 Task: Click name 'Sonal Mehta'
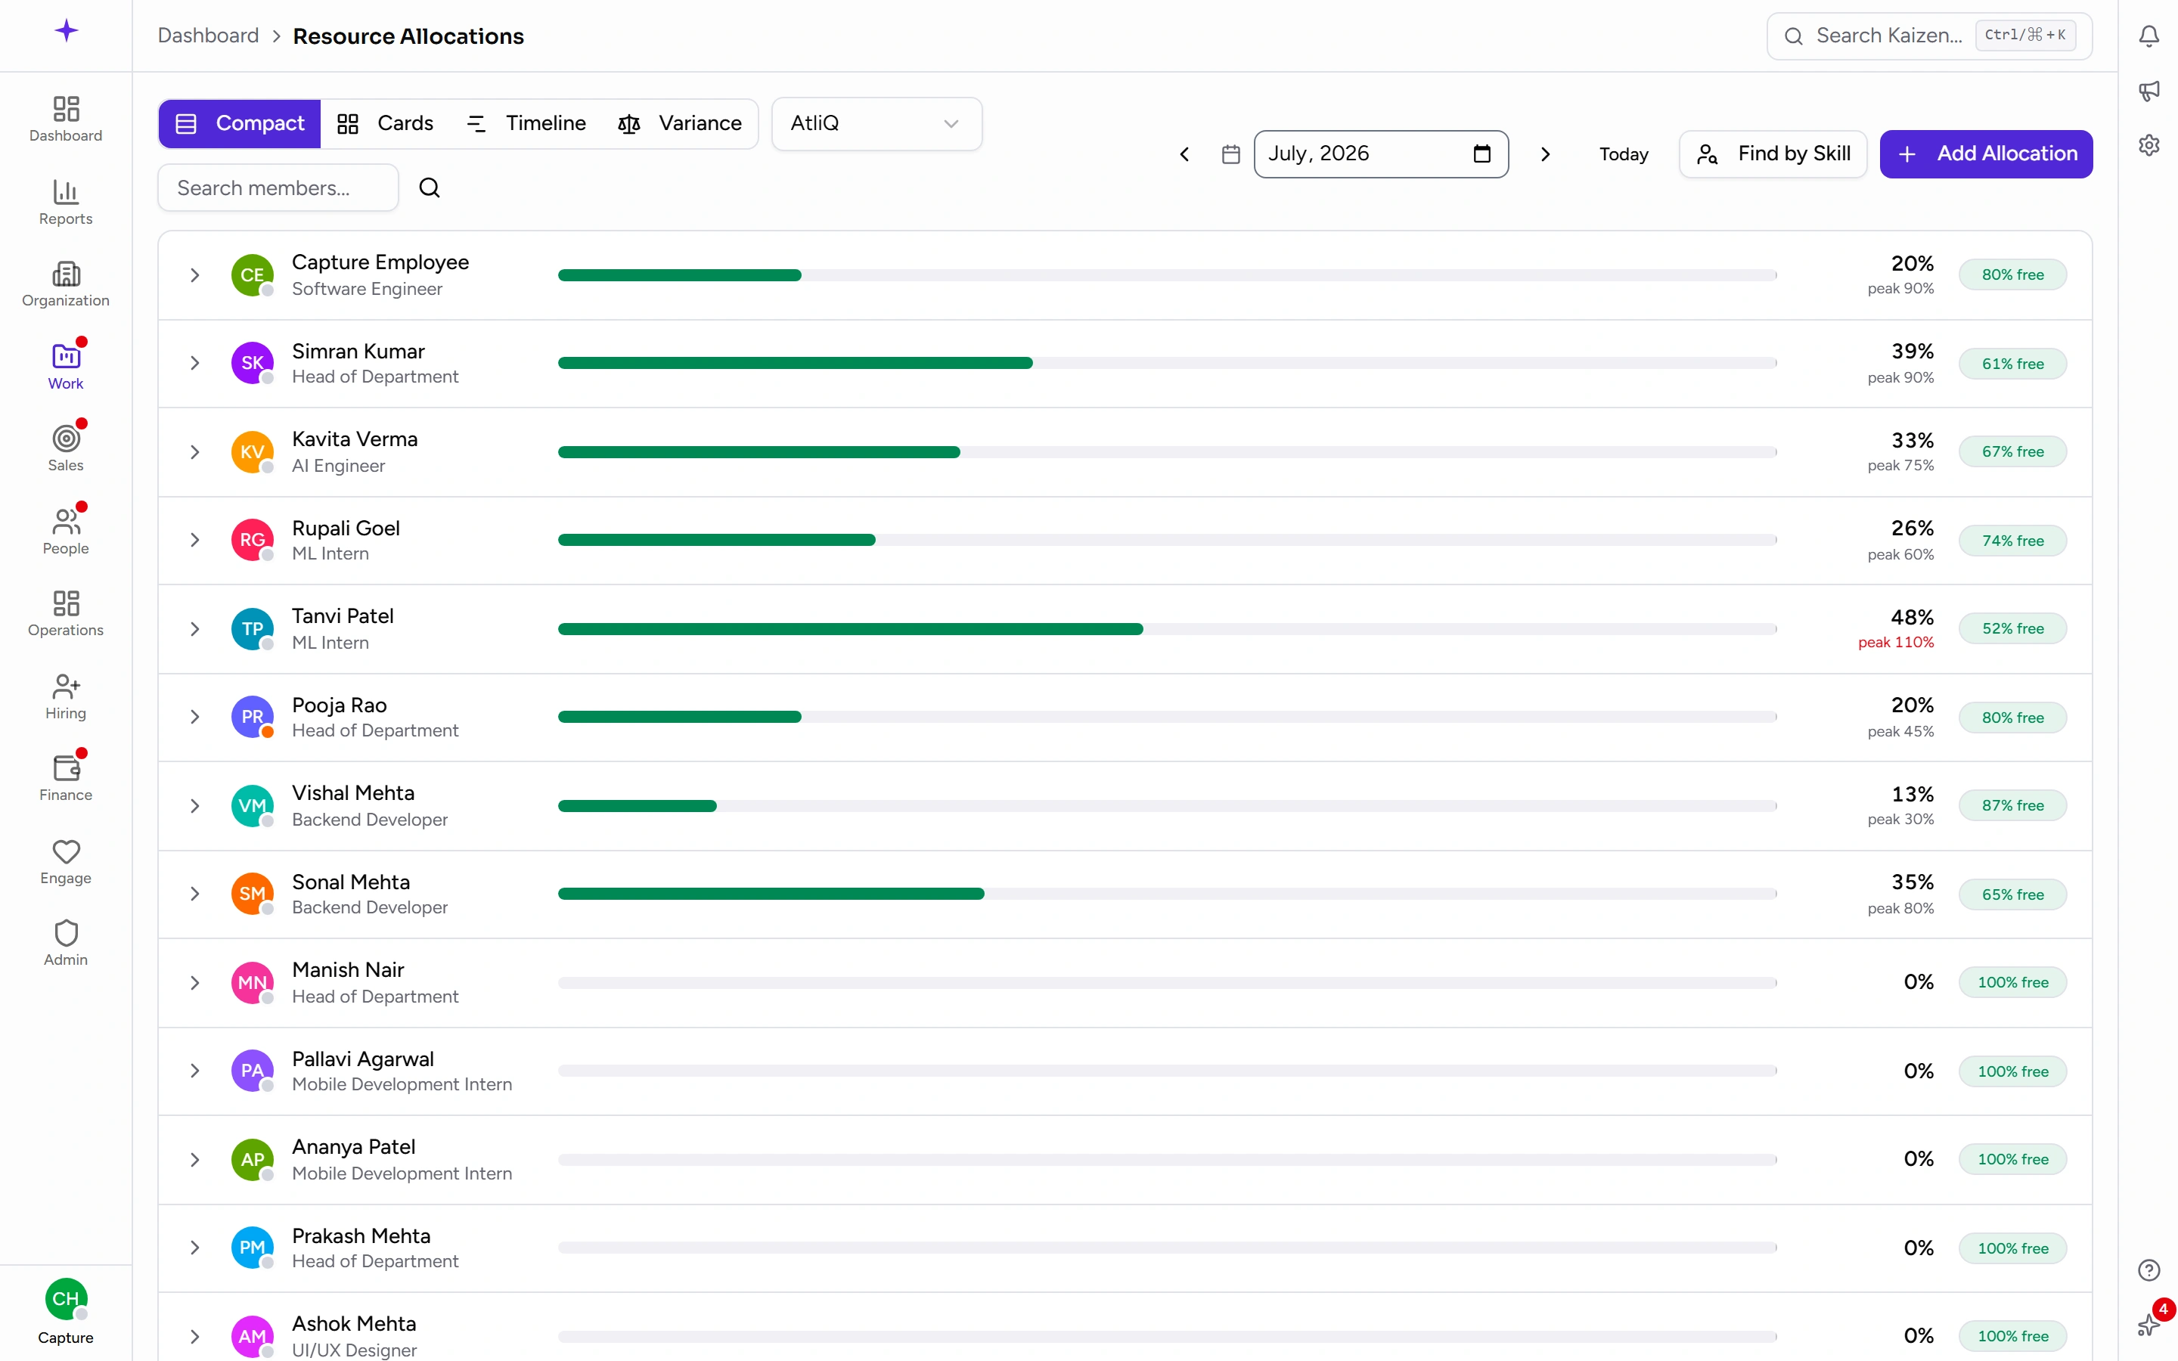click(351, 881)
